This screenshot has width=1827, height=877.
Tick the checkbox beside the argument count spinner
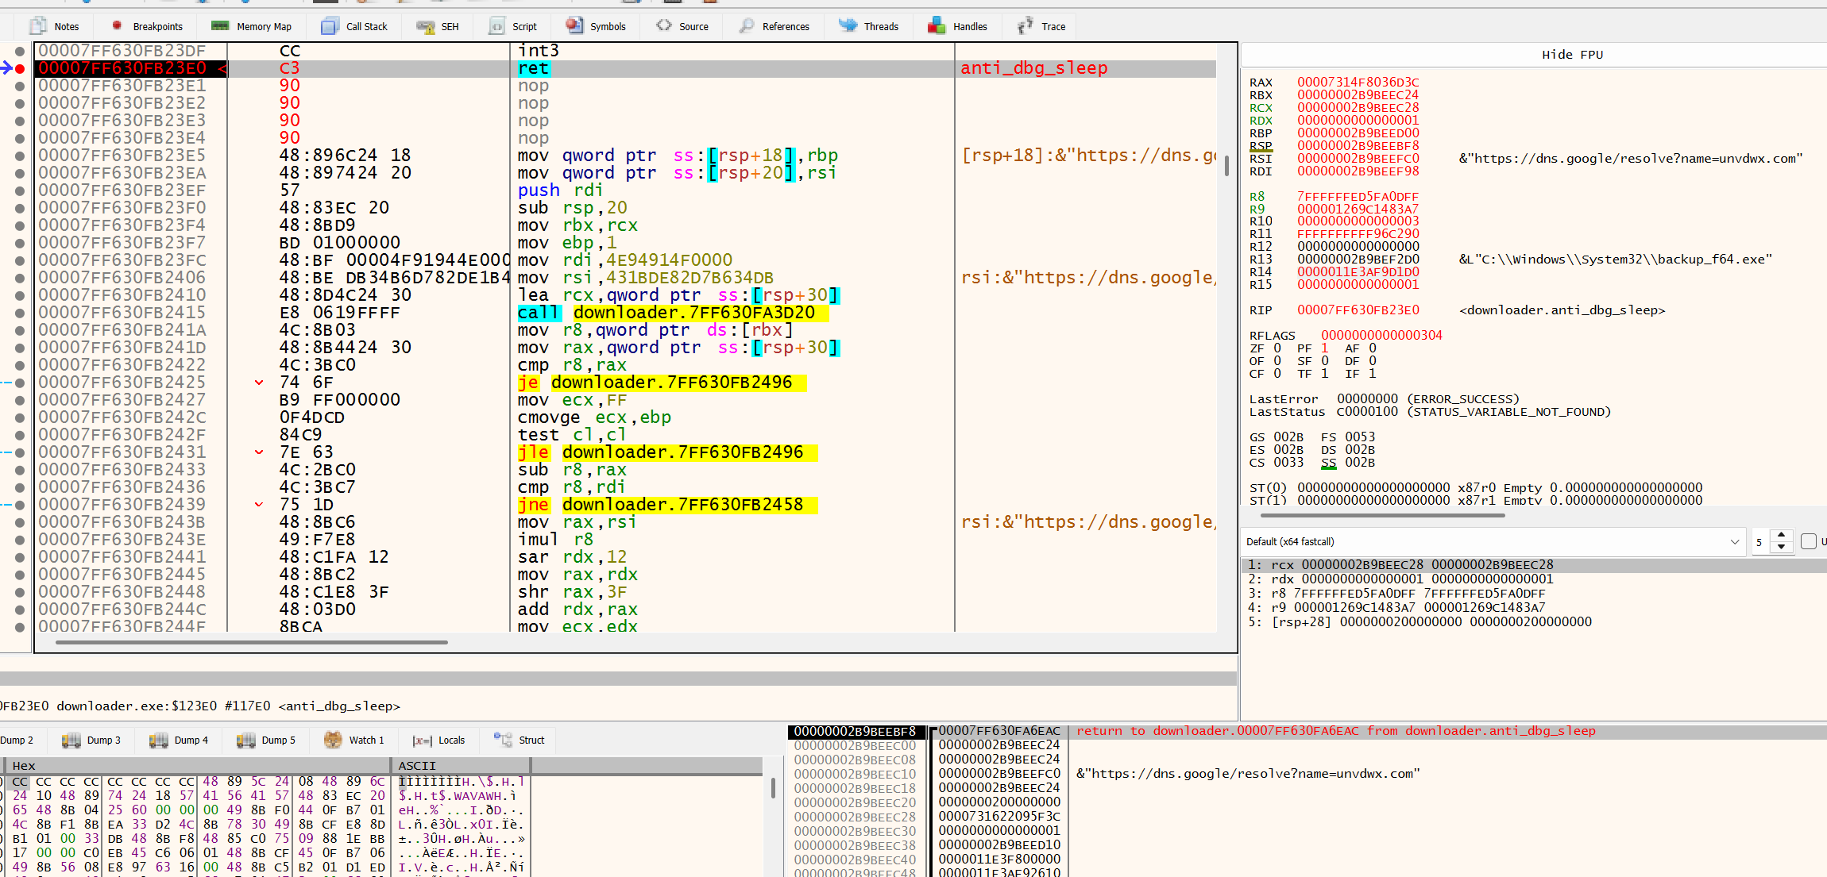click(1809, 541)
